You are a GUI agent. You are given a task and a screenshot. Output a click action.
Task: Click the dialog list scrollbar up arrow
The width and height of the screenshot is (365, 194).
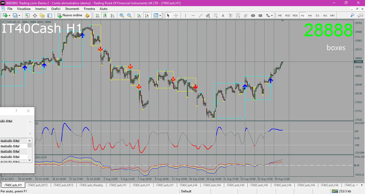tap(30, 140)
